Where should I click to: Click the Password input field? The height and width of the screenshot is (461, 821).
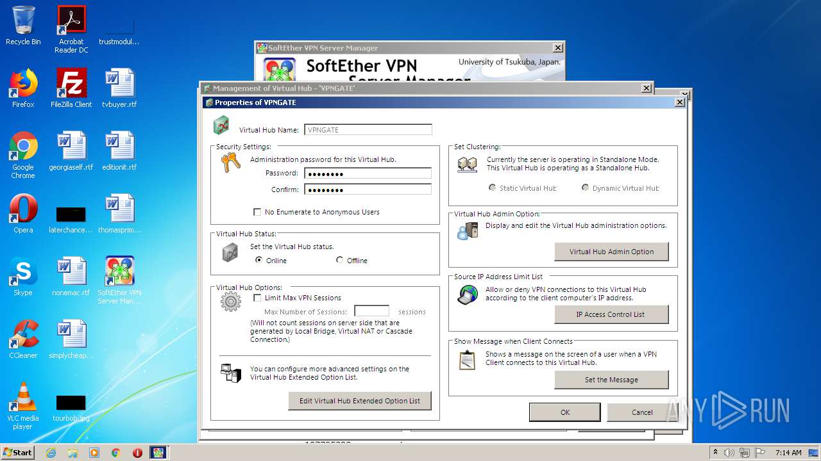tap(368, 173)
